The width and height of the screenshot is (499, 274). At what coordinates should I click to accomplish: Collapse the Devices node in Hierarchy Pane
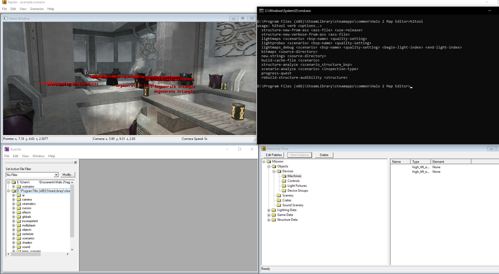coord(274,171)
